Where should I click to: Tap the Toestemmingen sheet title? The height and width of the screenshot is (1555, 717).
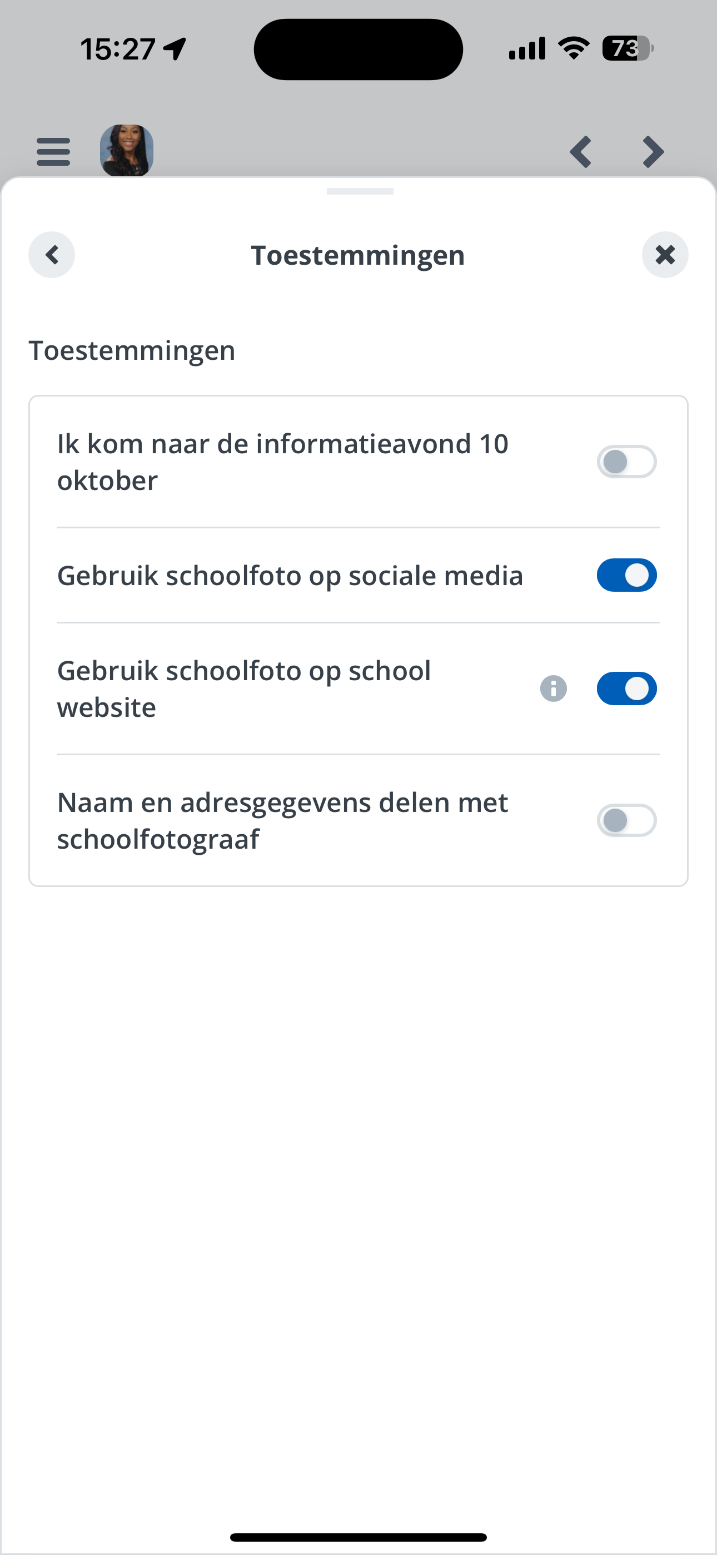358,255
